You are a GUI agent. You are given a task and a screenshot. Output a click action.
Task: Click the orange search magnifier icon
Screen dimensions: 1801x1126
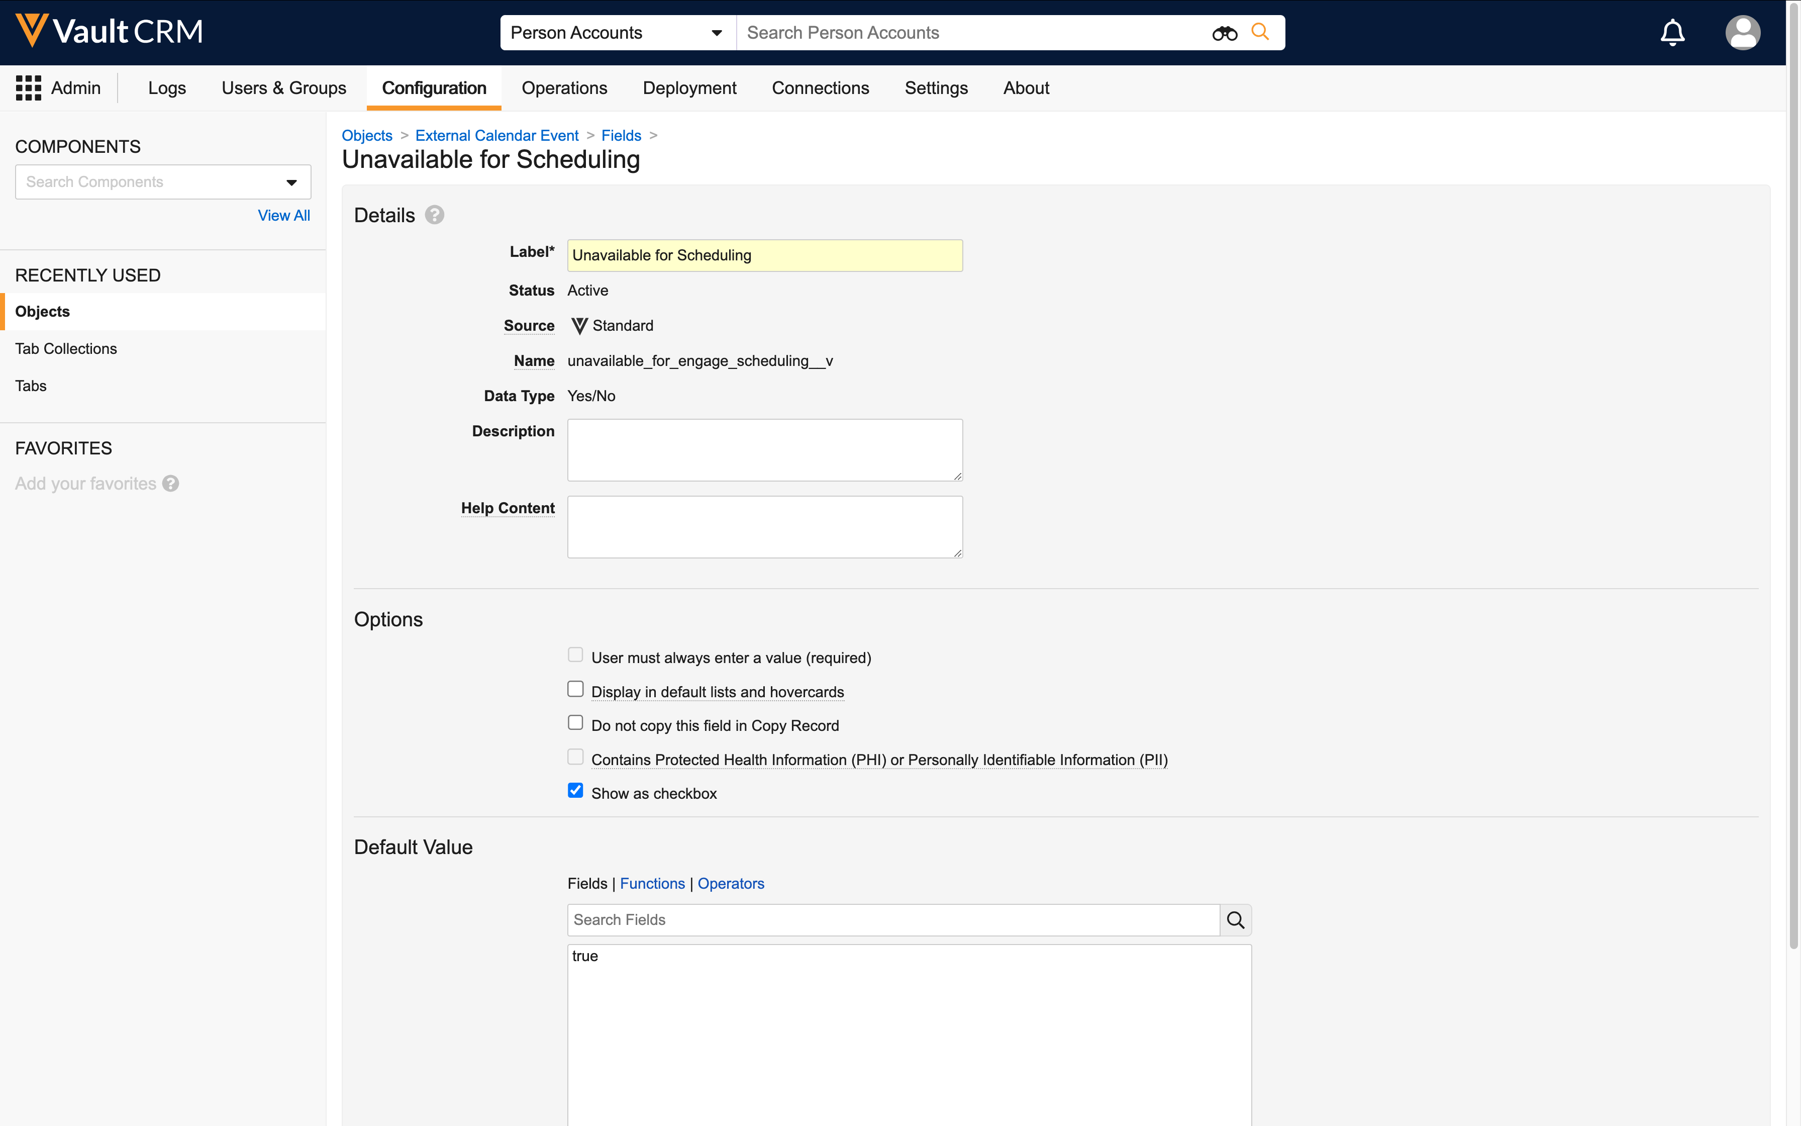click(x=1260, y=32)
